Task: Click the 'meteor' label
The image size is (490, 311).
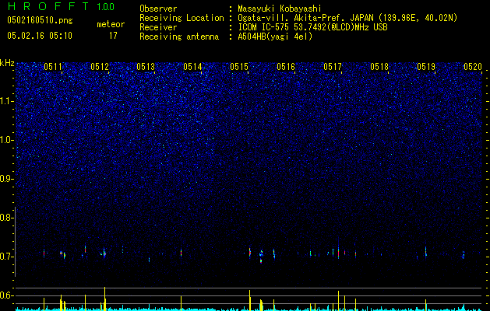Action: [x=111, y=24]
